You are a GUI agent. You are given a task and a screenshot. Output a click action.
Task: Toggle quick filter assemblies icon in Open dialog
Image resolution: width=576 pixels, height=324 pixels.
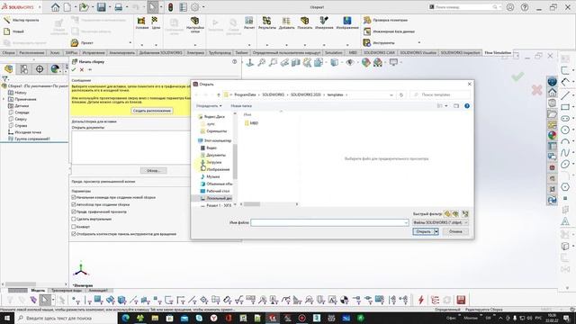tap(455, 214)
